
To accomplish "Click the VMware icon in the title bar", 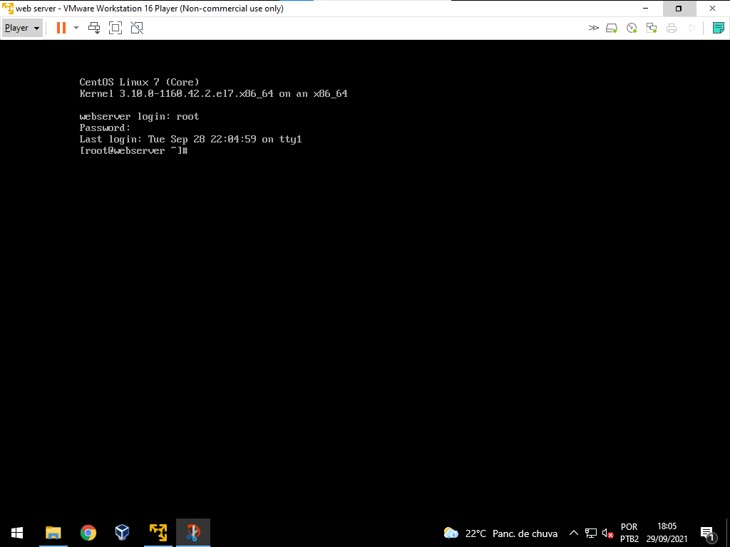I will 7,9.
